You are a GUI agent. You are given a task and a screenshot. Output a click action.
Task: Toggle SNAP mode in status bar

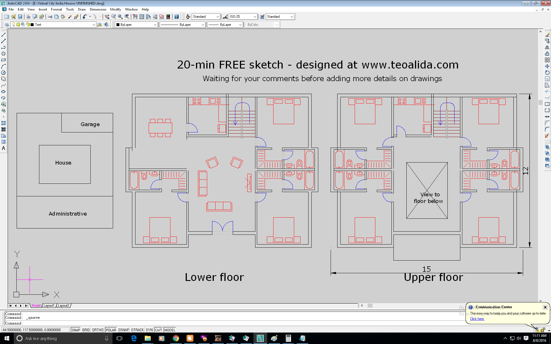click(76, 330)
